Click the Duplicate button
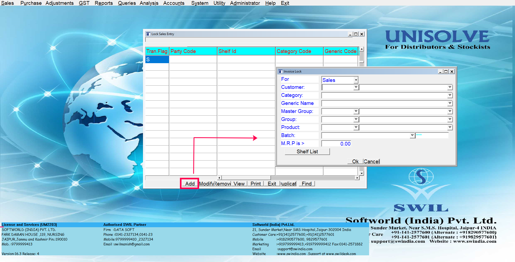Image resolution: width=515 pixels, height=262 pixels. coord(288,184)
